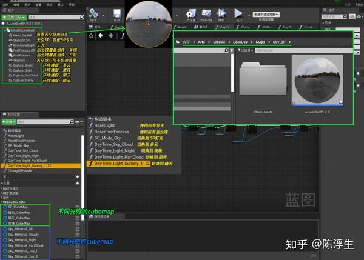The image size is (364, 260).
Task: Expand the 00灯光模式 variable category
Action: (x=2, y=188)
